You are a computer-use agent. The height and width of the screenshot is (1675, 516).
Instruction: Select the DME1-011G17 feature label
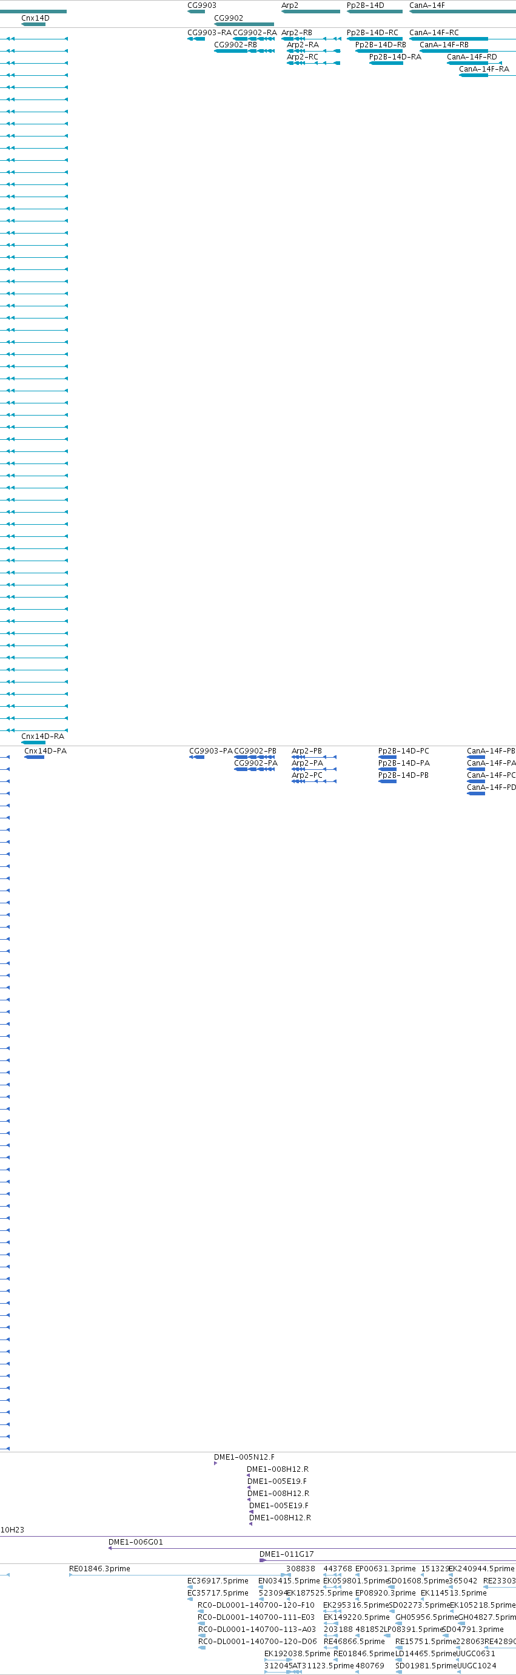pyautogui.click(x=287, y=1554)
